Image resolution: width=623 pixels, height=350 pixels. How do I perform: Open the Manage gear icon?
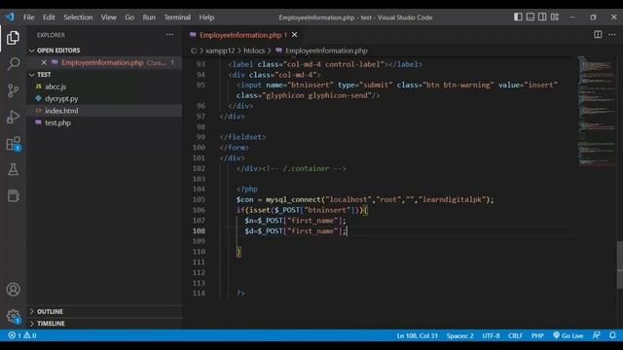[13, 316]
